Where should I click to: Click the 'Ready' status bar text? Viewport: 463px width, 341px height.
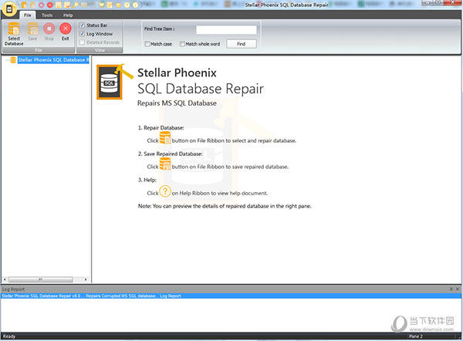pyautogui.click(x=8, y=336)
